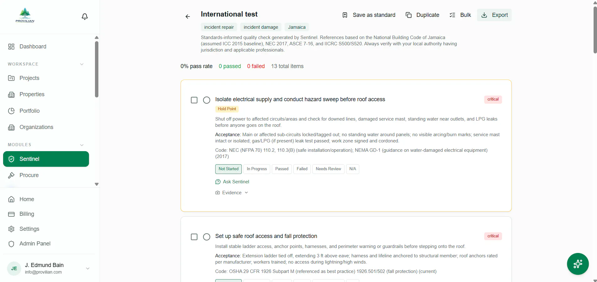Open Dashboard in the sidebar

(x=46, y=47)
